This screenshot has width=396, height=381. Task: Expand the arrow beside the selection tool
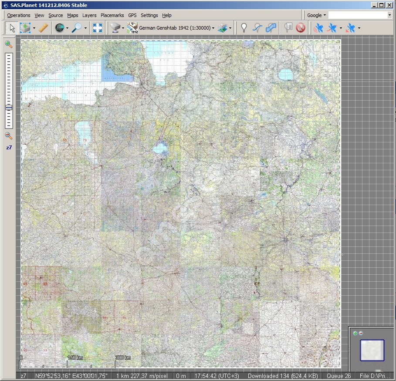coord(34,28)
